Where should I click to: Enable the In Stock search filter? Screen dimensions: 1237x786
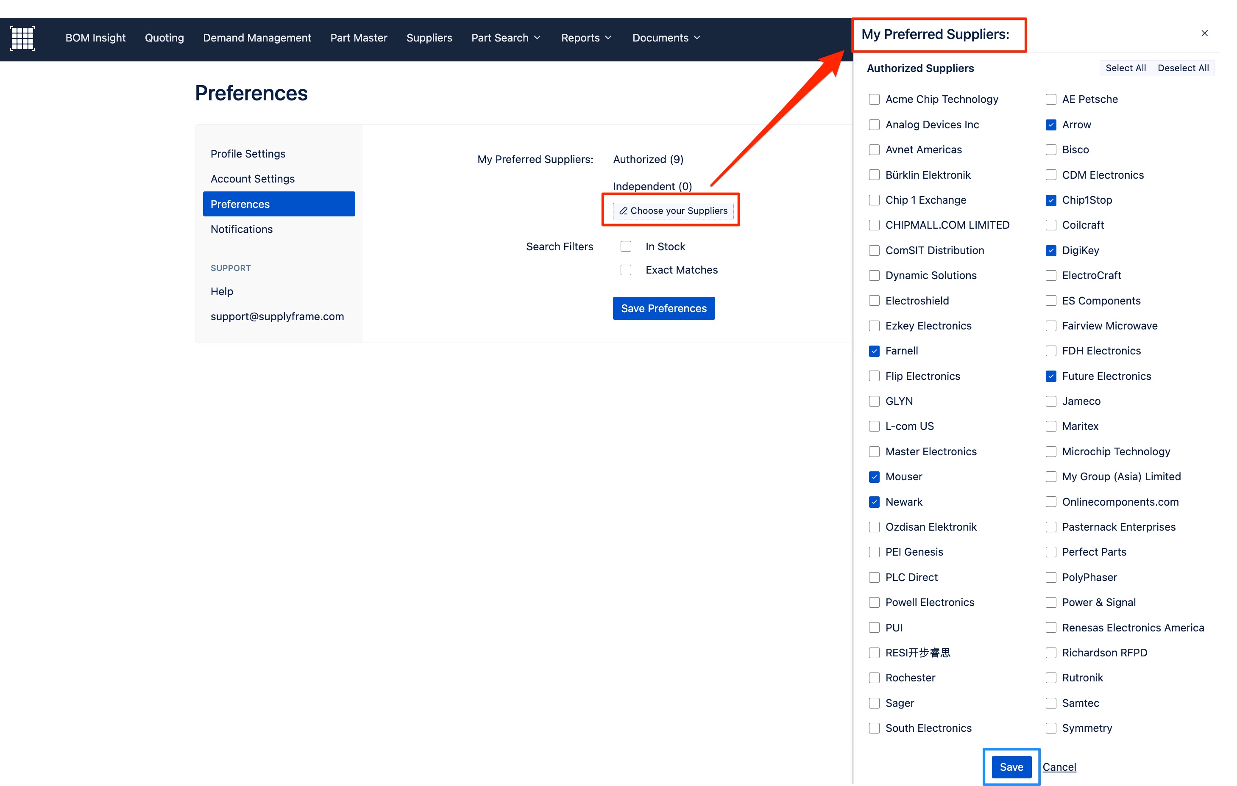[x=625, y=246]
